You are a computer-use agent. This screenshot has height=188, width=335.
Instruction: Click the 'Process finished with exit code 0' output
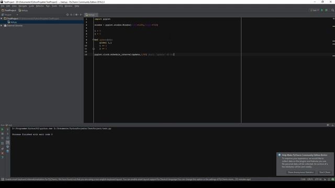pyautogui.click(x=32, y=135)
